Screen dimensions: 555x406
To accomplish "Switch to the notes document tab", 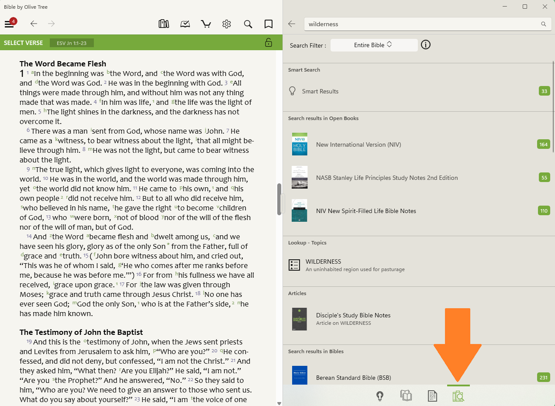I will 432,396.
